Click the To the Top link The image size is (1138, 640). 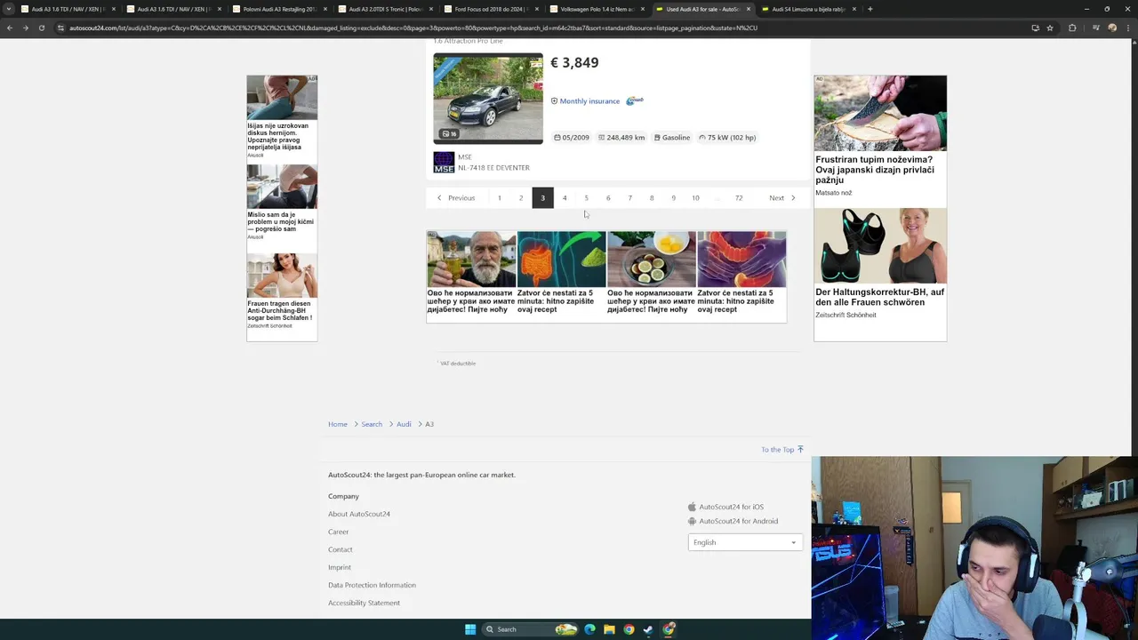pos(782,450)
